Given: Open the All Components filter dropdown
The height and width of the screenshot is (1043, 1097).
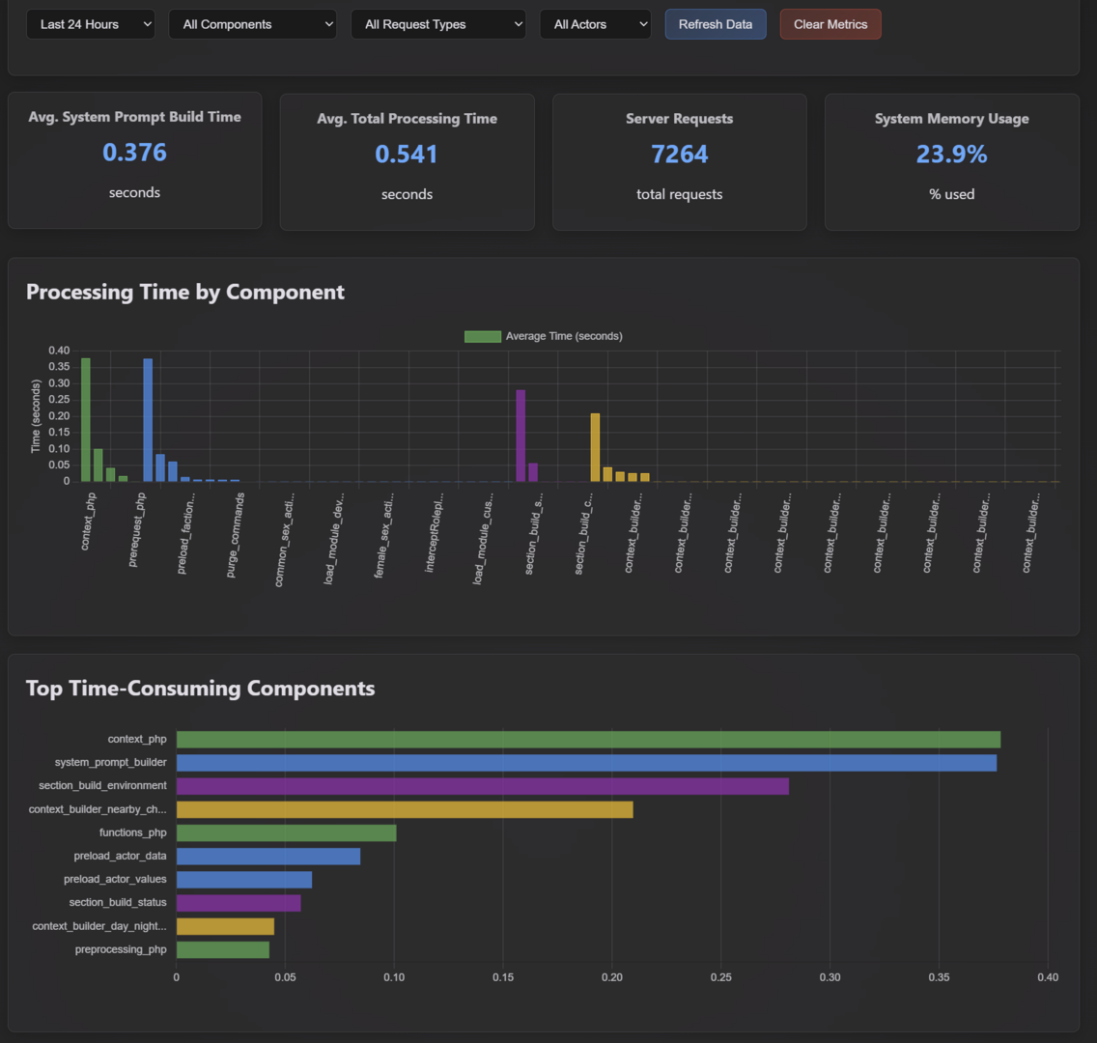Looking at the screenshot, I should point(252,24).
